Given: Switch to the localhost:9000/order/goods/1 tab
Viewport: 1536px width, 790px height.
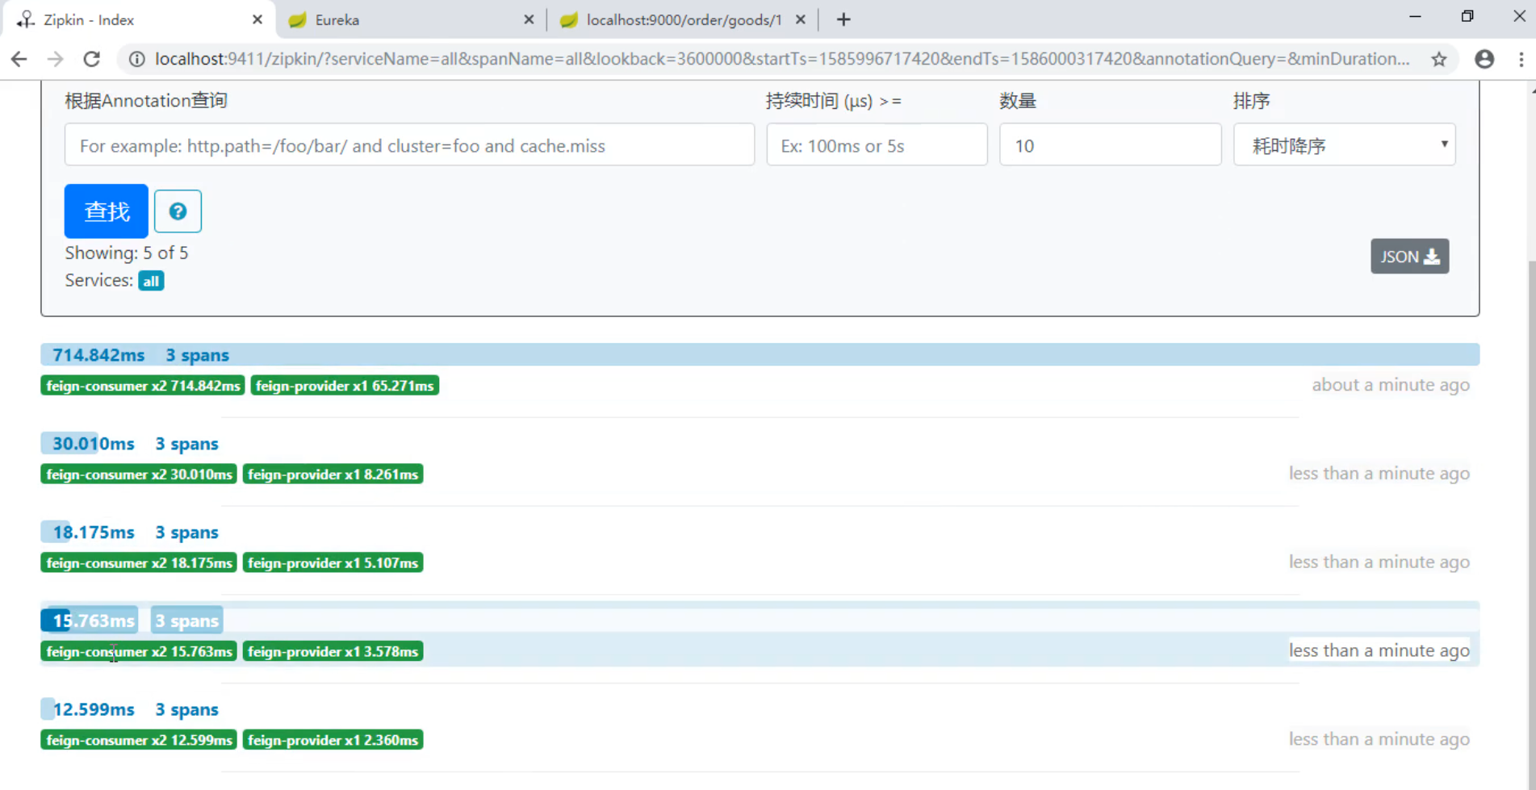Looking at the screenshot, I should [683, 19].
